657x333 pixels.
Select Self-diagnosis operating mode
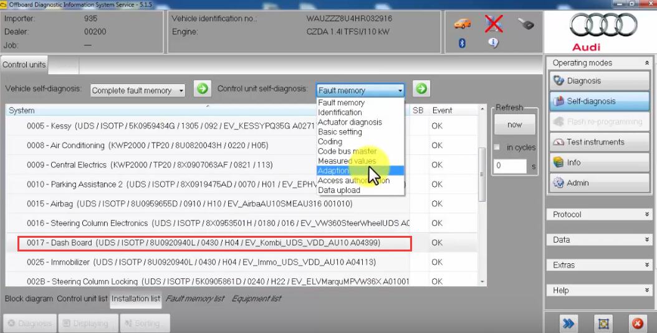(x=599, y=101)
